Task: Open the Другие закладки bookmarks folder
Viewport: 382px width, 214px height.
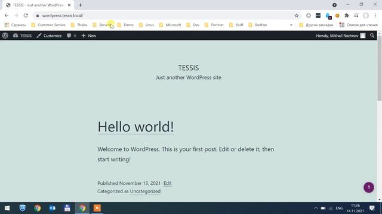Action: coord(316,25)
